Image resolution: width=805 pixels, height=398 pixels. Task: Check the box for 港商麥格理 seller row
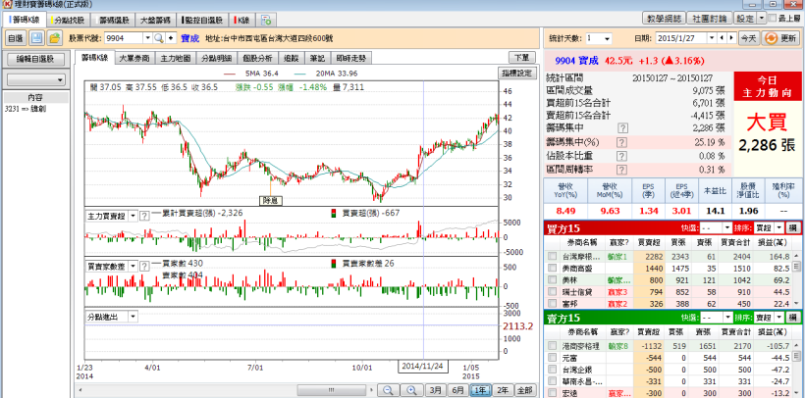pyautogui.click(x=552, y=346)
